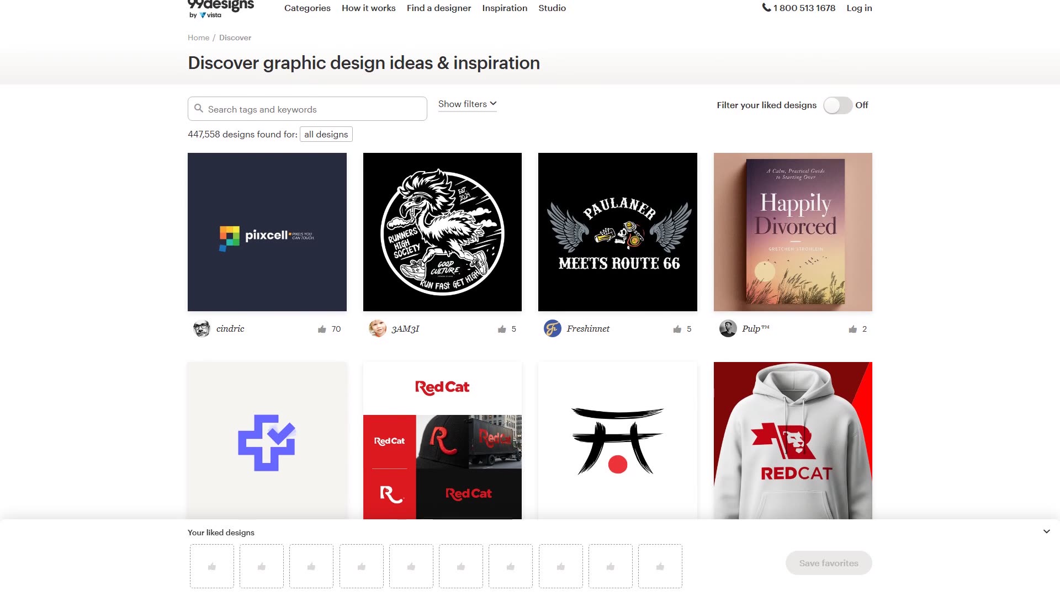This screenshot has width=1060, height=596.
Task: Collapse the Your liked designs panel
Action: click(x=1046, y=531)
